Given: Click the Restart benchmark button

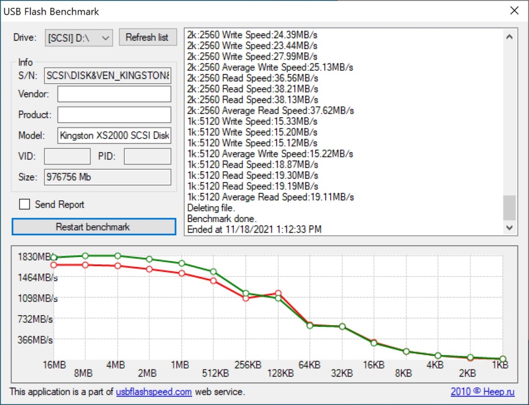Looking at the screenshot, I should pyautogui.click(x=94, y=227).
